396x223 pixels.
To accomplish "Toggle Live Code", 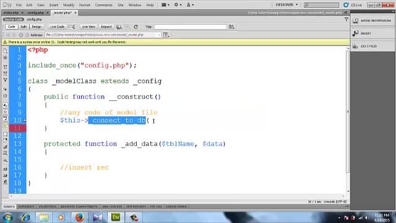I will (x=58, y=27).
